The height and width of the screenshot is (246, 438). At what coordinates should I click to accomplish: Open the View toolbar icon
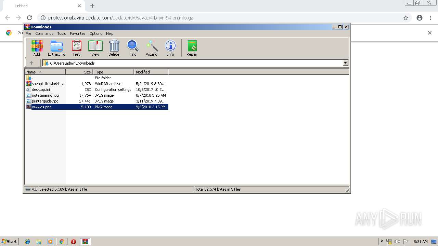tap(95, 48)
